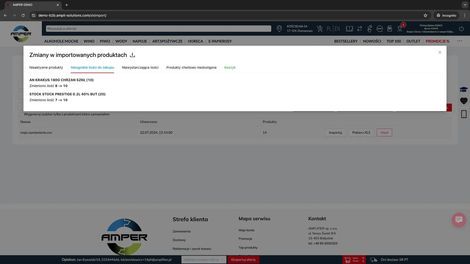The height and width of the screenshot is (264, 470).
Task: Tick the 'Wygeneruj szablon tylko z produktami' checkbox
Action: pyautogui.click(x=20, y=114)
